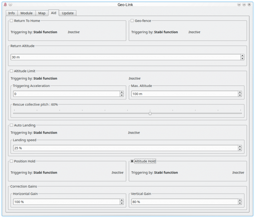255x218 pixels.
Task: Toggle the Geo-fence checkbox
Action: point(132,21)
